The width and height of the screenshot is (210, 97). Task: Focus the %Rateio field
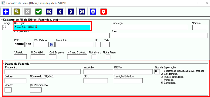[20, 57]
